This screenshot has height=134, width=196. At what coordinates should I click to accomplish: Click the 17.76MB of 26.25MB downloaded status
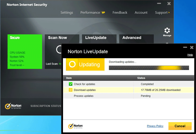pos(161,90)
